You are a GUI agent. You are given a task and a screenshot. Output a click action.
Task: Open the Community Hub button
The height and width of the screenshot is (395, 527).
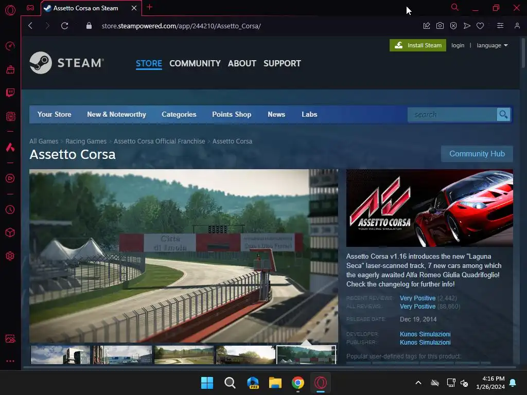click(477, 154)
